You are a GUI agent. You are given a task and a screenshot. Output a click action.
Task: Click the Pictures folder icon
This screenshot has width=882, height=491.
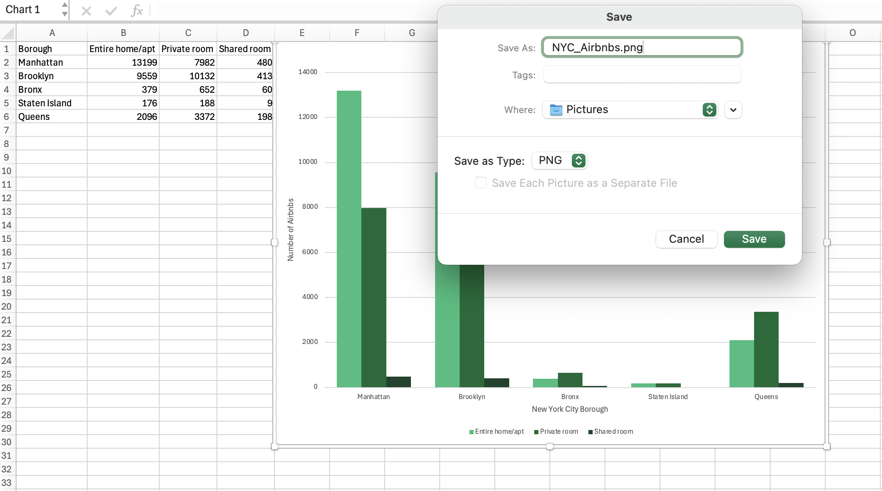click(556, 110)
